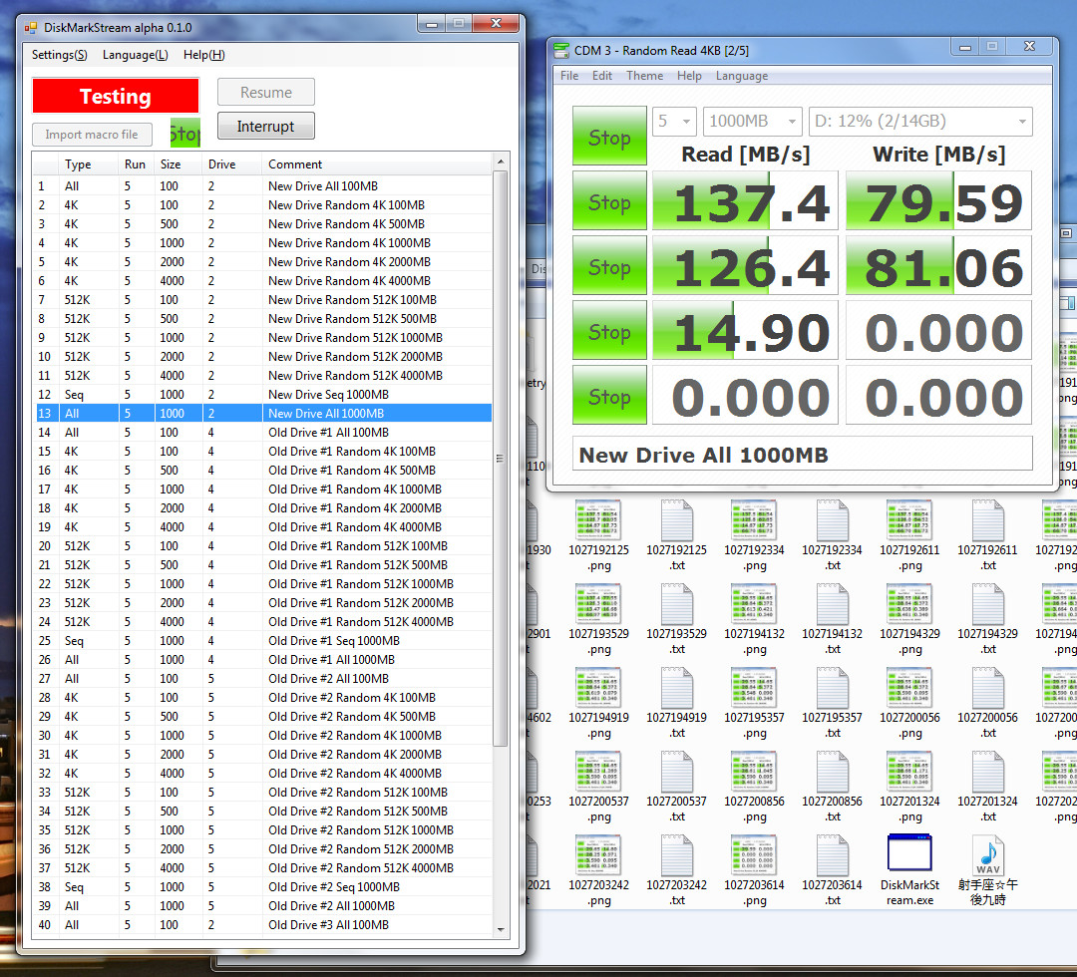Select 1027192611.png screenshot file
This screenshot has height=977, width=1077.
coord(909,520)
